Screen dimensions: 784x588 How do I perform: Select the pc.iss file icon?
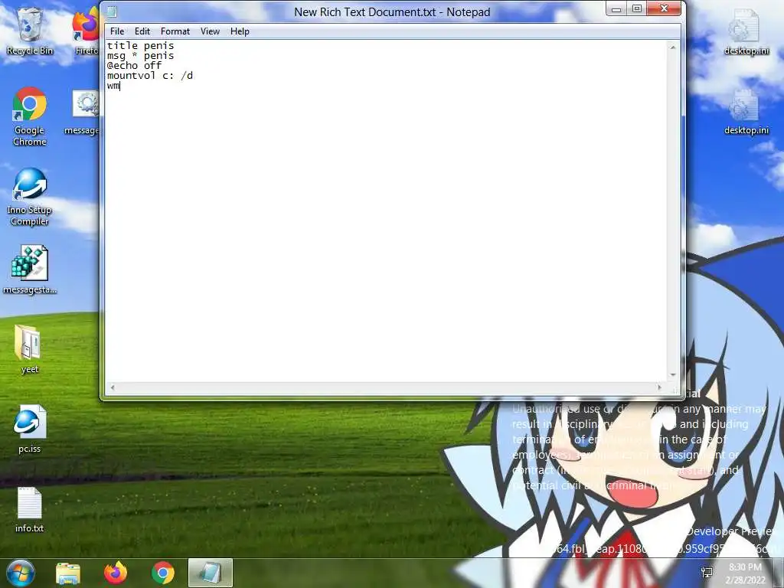pyautogui.click(x=30, y=429)
